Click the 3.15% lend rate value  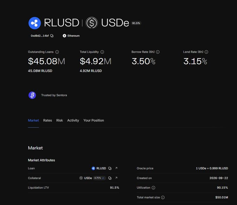click(x=195, y=61)
